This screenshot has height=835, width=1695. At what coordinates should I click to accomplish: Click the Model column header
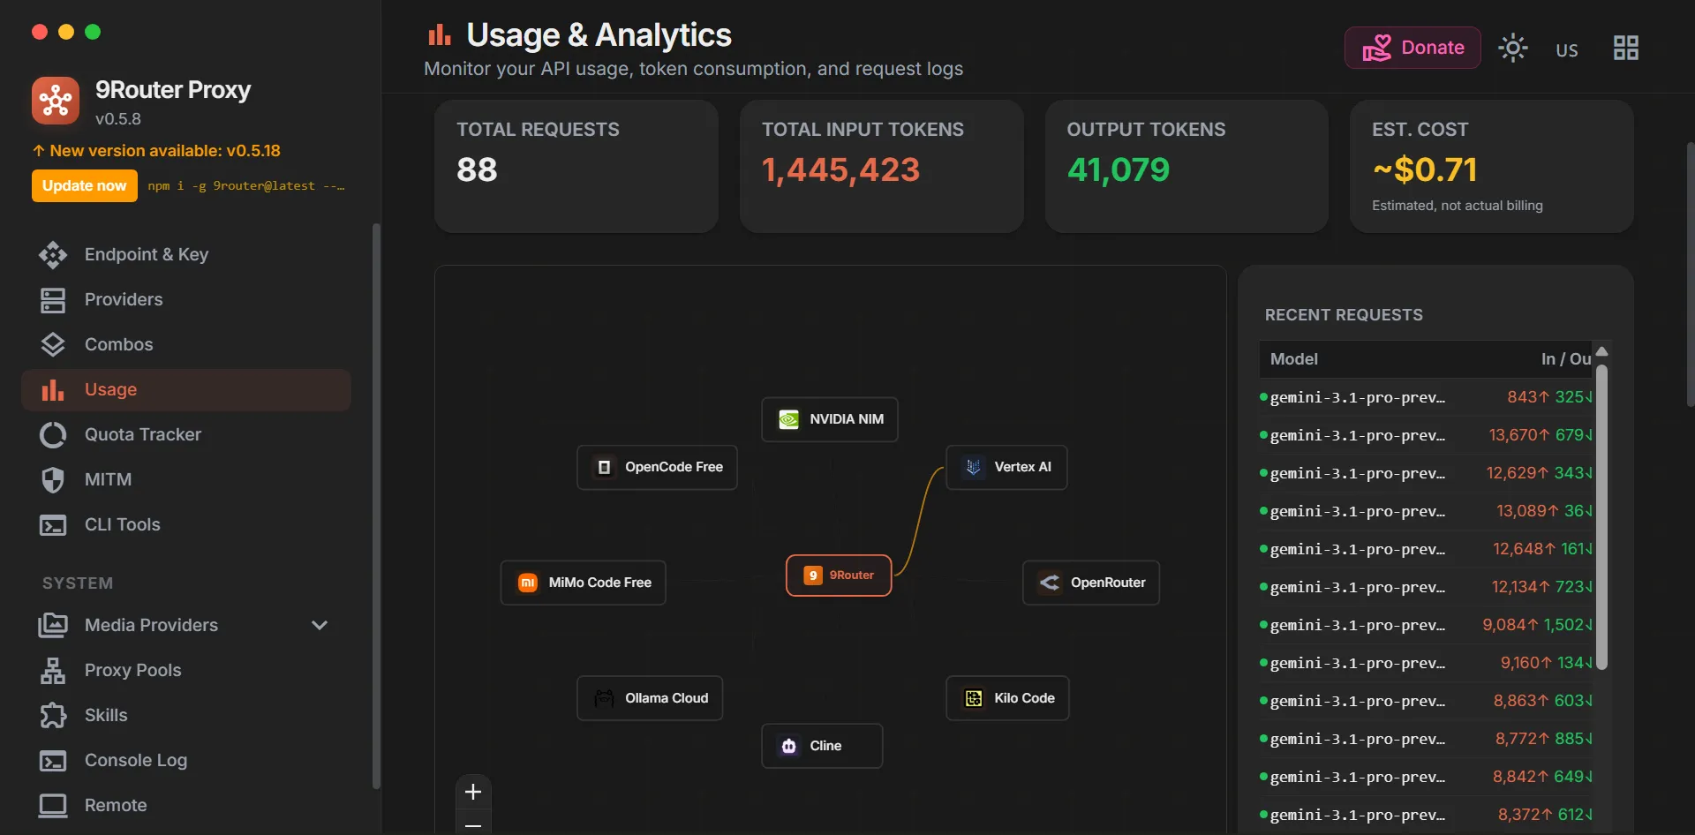point(1294,359)
